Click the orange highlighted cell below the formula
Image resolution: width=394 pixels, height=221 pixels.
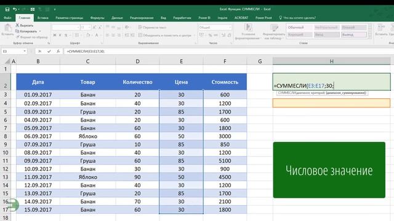click(331, 103)
